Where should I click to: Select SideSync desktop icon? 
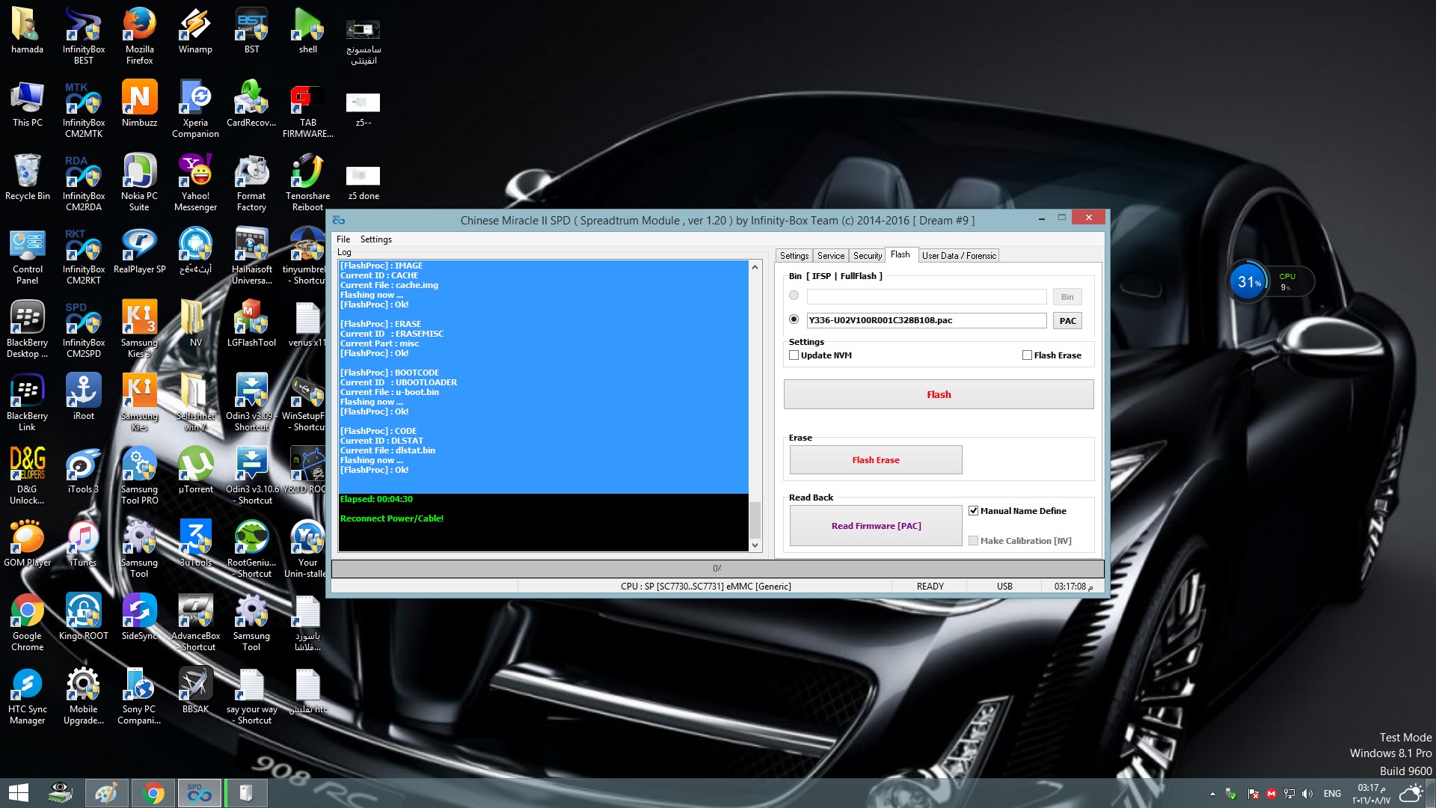(x=140, y=616)
